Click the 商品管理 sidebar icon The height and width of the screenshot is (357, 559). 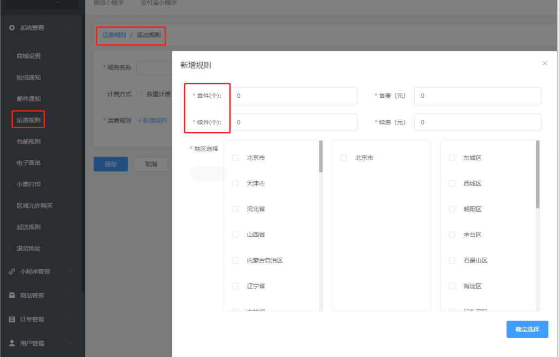tap(12, 296)
